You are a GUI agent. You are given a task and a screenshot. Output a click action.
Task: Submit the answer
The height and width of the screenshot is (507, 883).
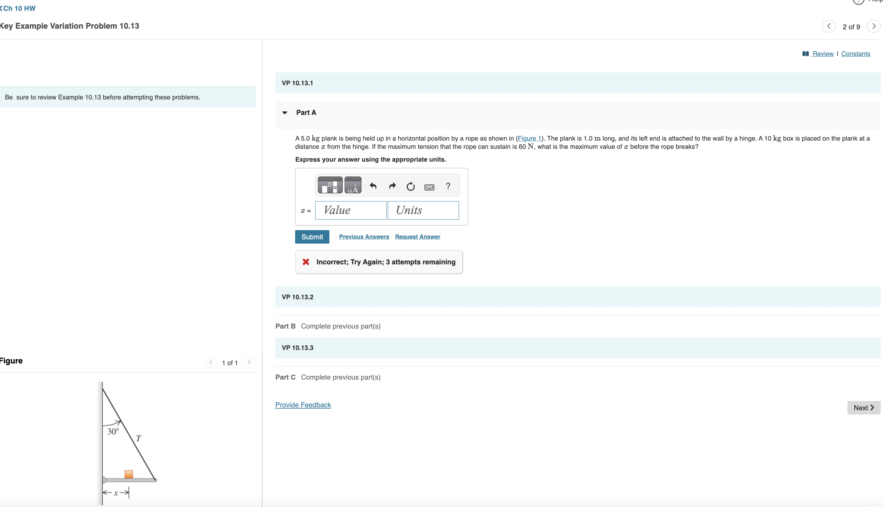(x=312, y=237)
